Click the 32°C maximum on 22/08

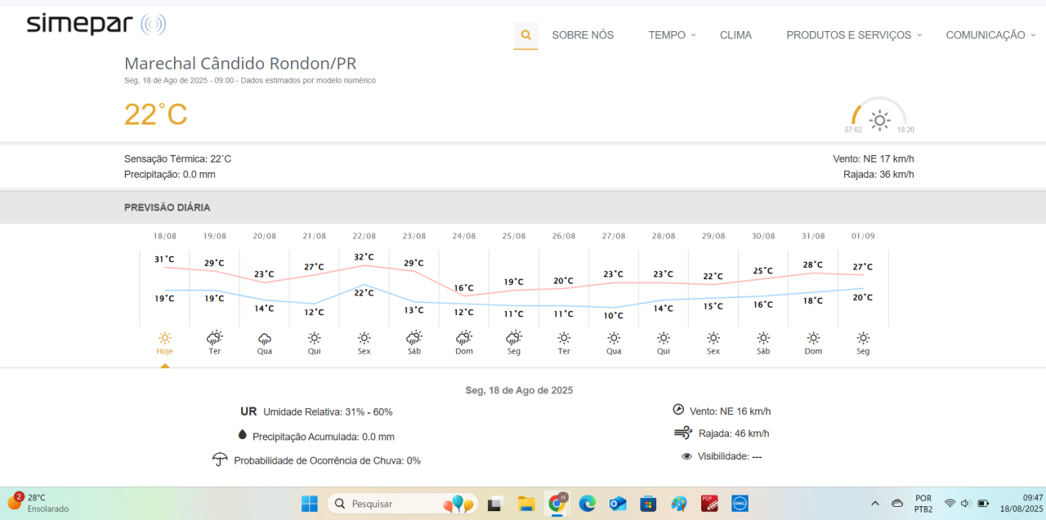point(364,257)
